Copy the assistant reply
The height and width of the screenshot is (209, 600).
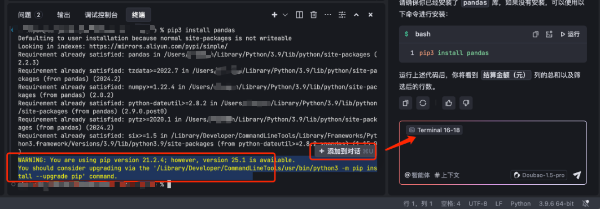pos(406,103)
